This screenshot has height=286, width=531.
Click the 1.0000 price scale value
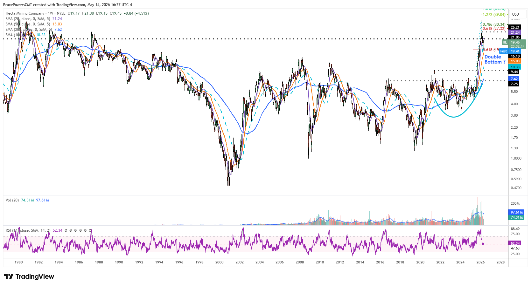click(x=516, y=158)
